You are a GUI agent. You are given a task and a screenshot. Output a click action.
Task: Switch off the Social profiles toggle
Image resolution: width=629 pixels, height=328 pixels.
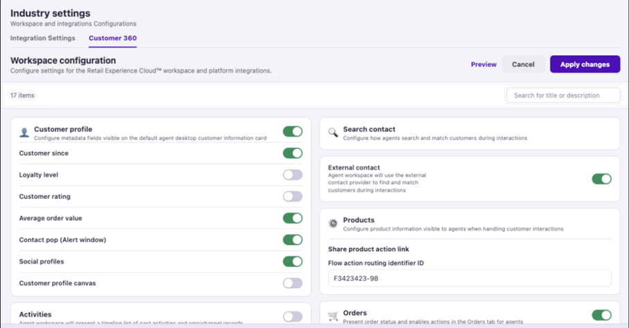pyautogui.click(x=293, y=261)
